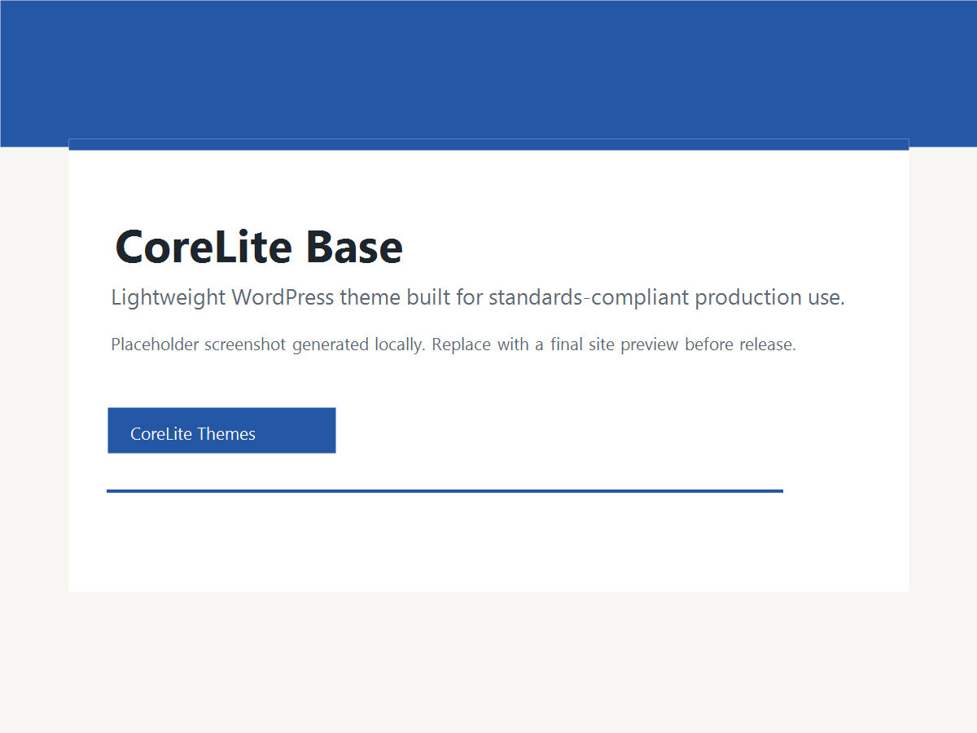Screen dimensions: 977x733
Task: Click the left margin of the content card
Action: click(x=90, y=366)
